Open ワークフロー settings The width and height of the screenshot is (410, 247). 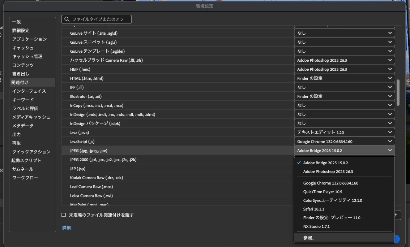(25, 178)
